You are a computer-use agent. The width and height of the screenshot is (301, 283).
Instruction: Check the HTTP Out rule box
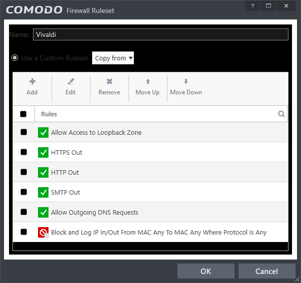tap(23, 172)
